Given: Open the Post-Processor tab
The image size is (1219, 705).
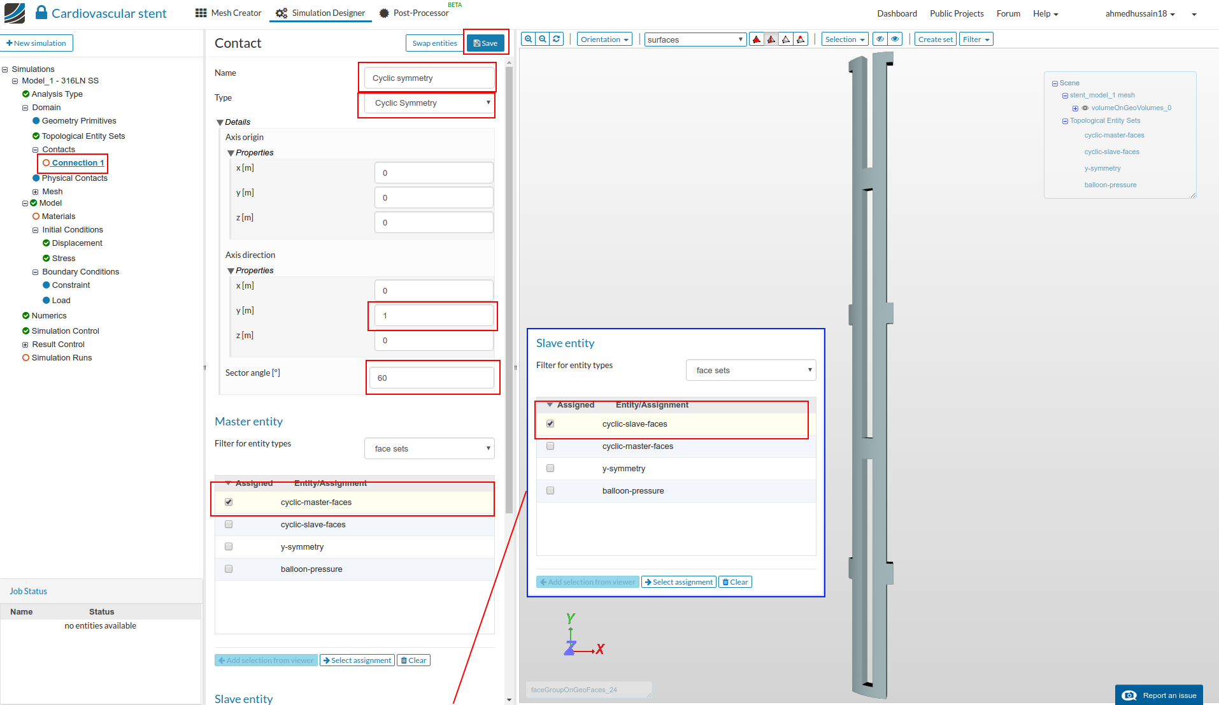Looking at the screenshot, I should (x=414, y=13).
